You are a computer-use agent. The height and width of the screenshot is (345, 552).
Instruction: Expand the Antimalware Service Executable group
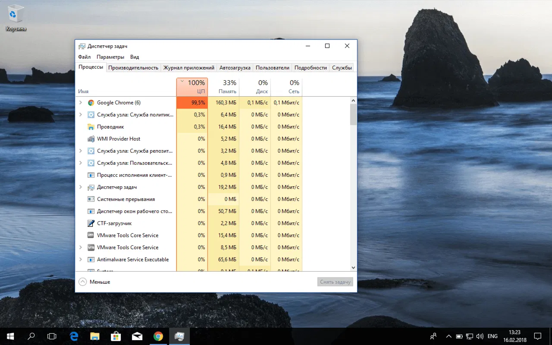(x=80, y=259)
